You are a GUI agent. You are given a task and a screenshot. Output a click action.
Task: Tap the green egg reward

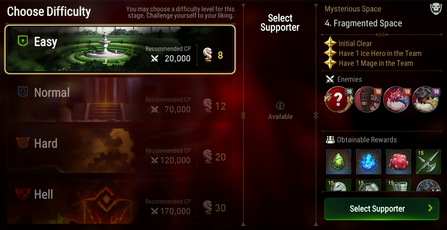tap(338, 162)
